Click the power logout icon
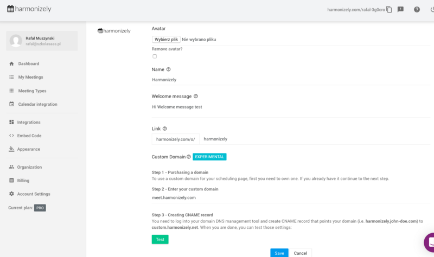 [x=432, y=9]
